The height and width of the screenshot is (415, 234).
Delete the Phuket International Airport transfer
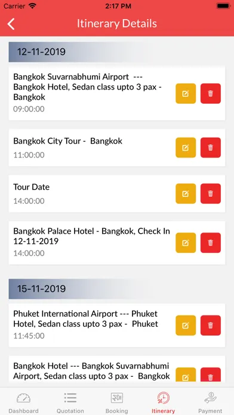point(210,326)
